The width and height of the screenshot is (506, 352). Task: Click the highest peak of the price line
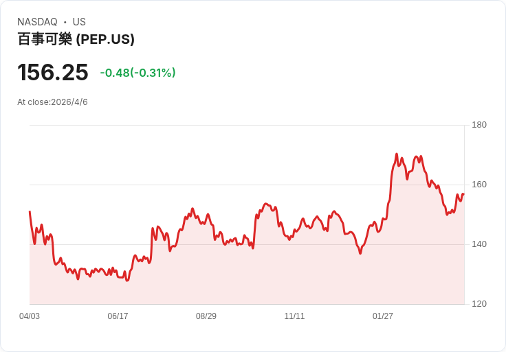[x=397, y=154]
